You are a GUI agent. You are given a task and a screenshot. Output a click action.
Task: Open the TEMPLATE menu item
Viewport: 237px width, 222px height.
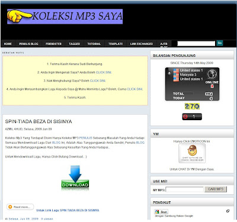pos(116,44)
